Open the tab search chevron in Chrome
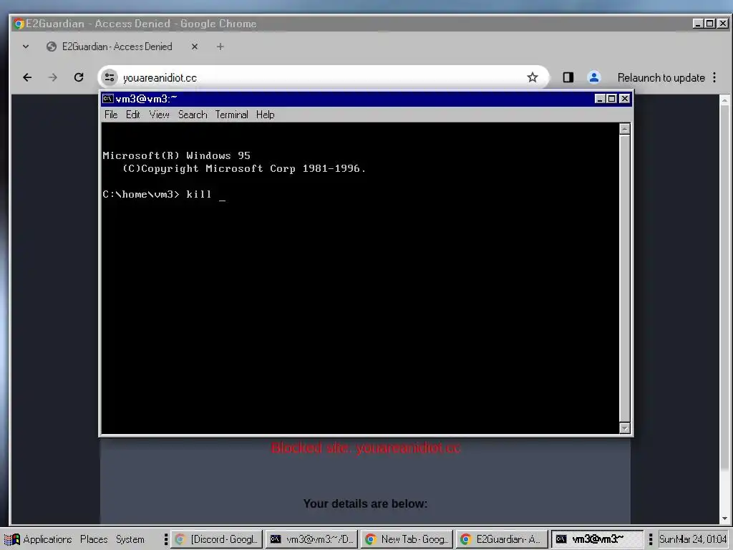 26,47
